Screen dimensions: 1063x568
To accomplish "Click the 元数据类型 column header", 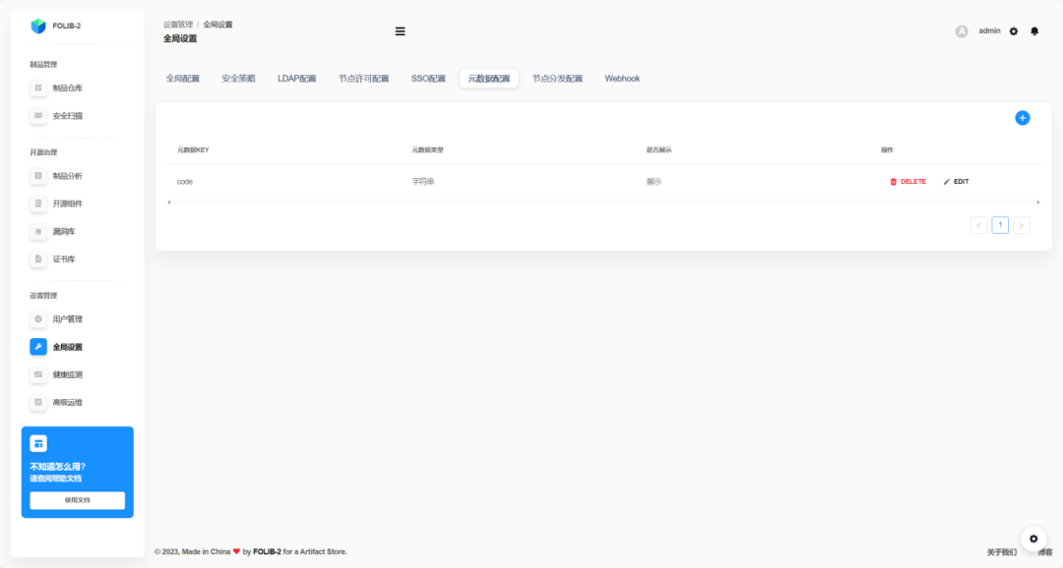I will coord(427,149).
